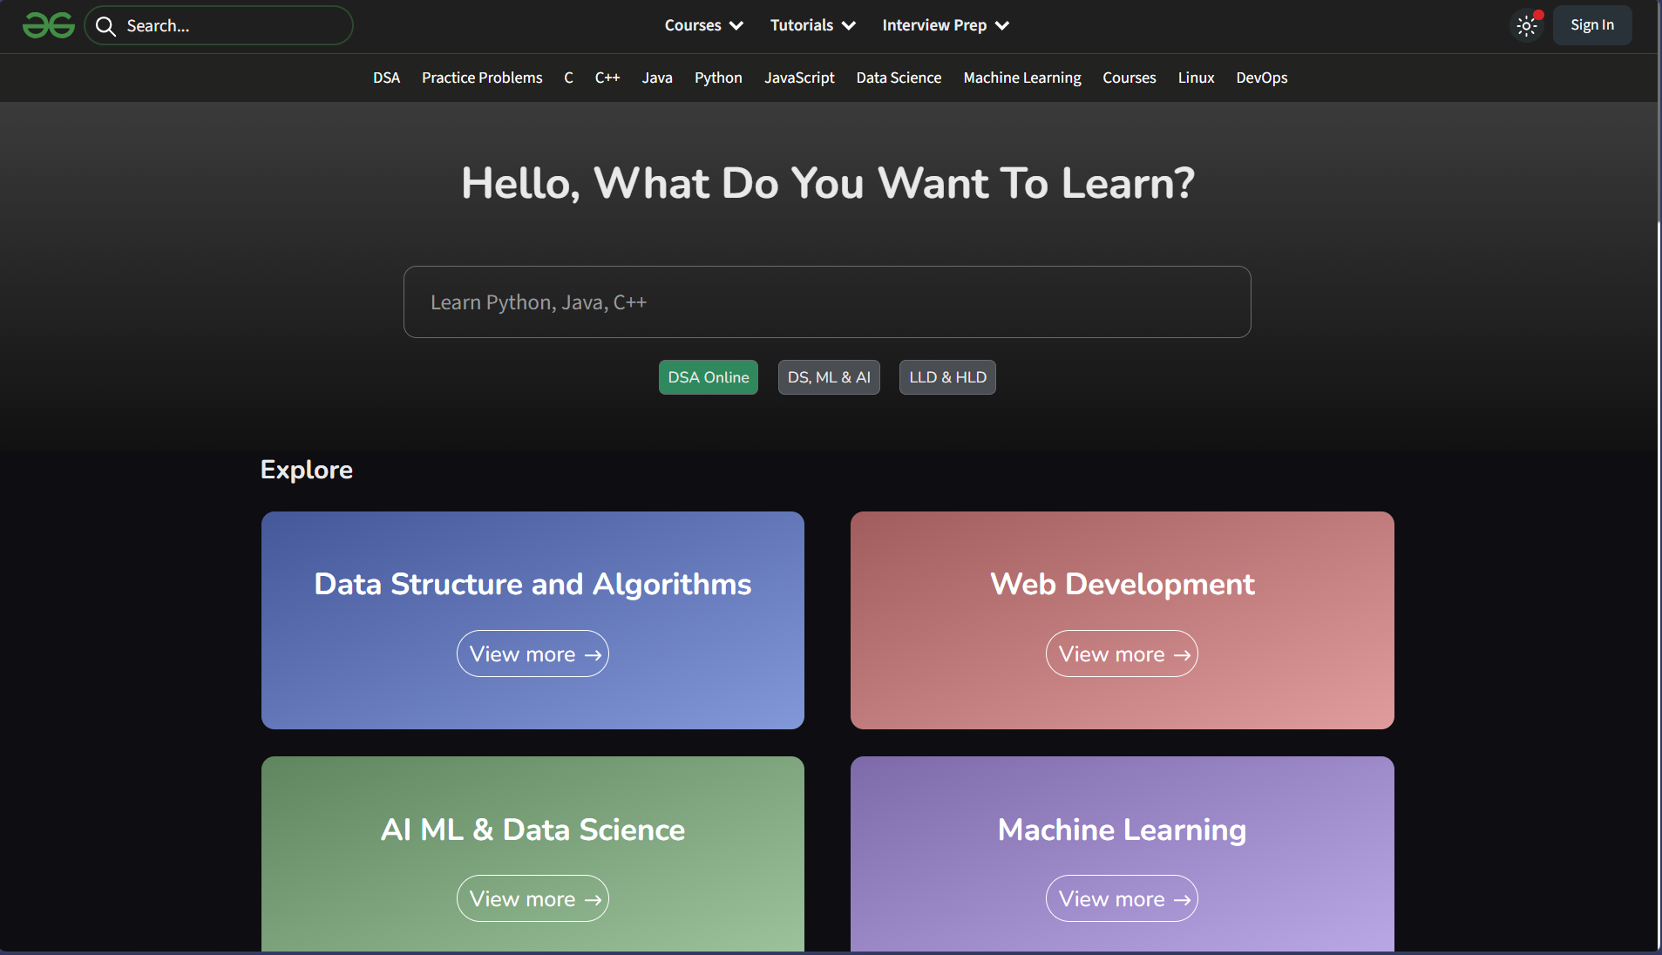Click the Explore heading
The height and width of the screenshot is (955, 1662).
(307, 470)
